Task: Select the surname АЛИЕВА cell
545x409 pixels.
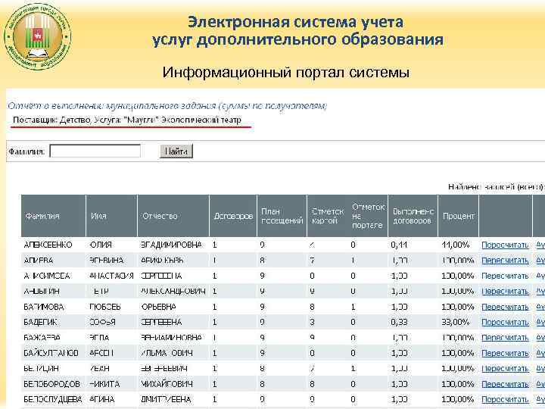Action: (x=39, y=261)
